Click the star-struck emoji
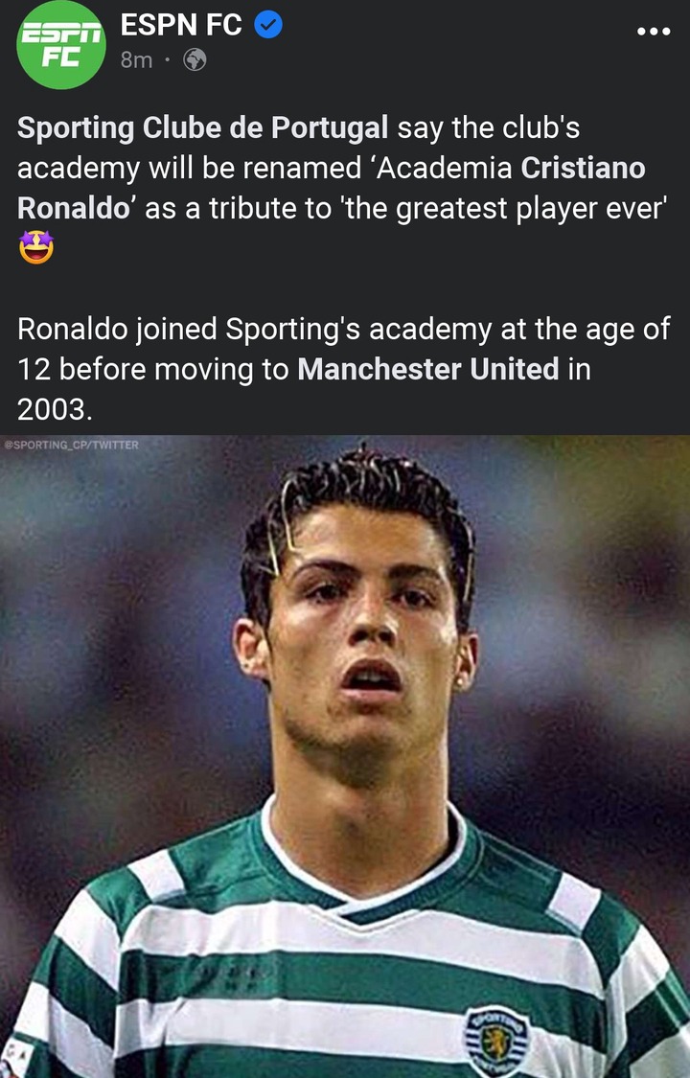 pyautogui.click(x=35, y=247)
